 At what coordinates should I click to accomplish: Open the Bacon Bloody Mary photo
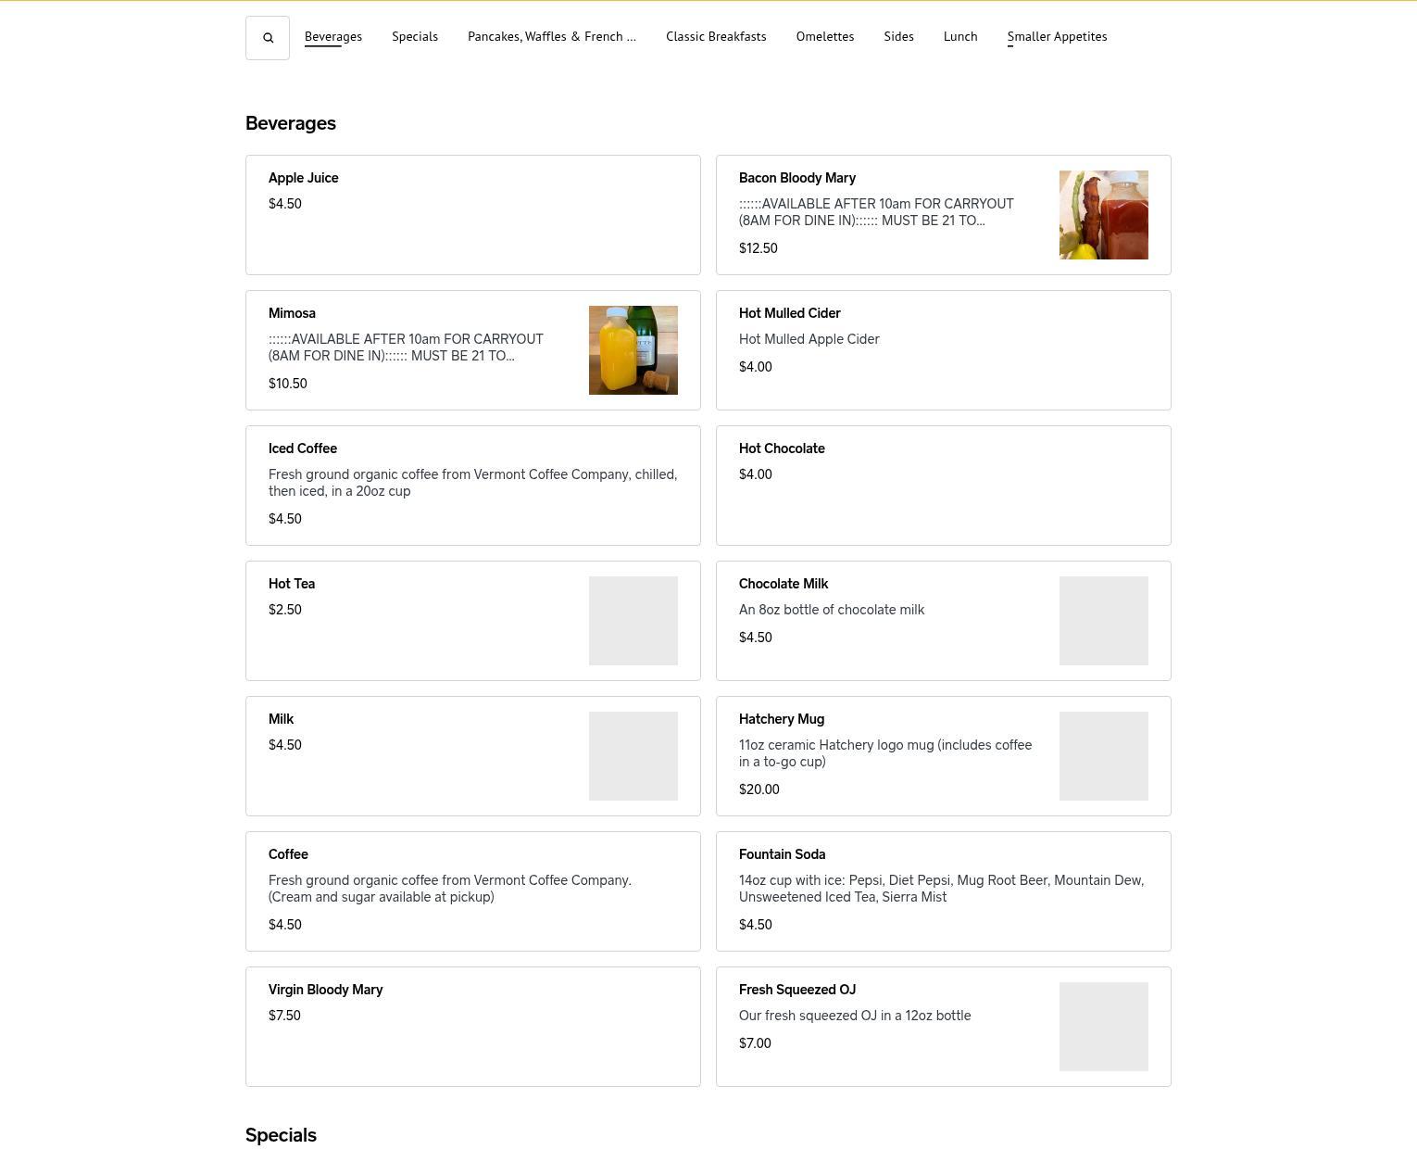(1103, 215)
